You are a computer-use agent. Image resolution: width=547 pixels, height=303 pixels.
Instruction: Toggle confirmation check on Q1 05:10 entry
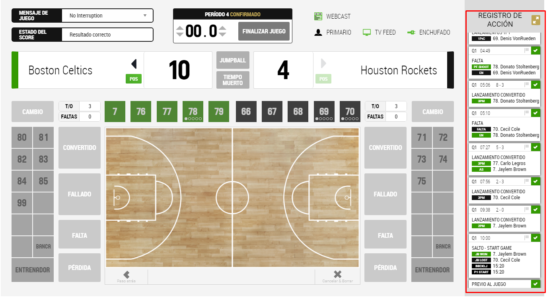535,113
